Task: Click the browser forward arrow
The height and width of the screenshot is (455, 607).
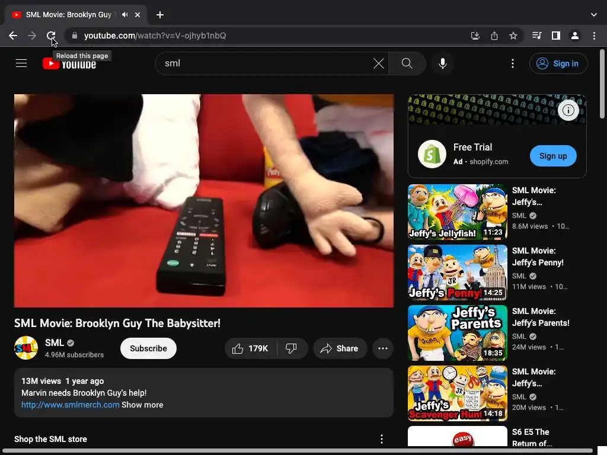Action: (x=32, y=36)
